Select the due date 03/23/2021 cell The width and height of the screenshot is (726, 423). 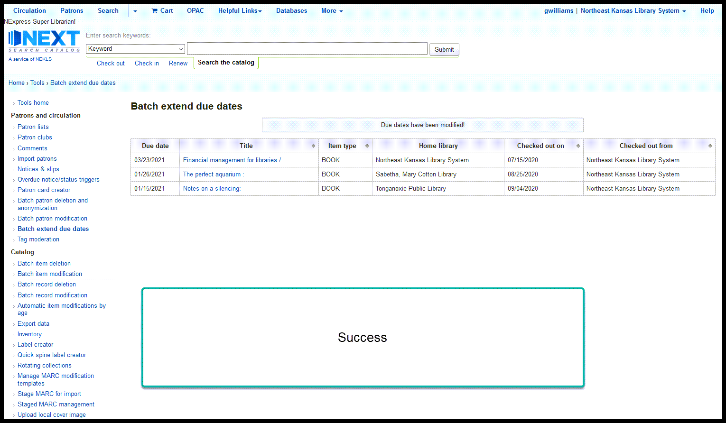click(x=155, y=160)
